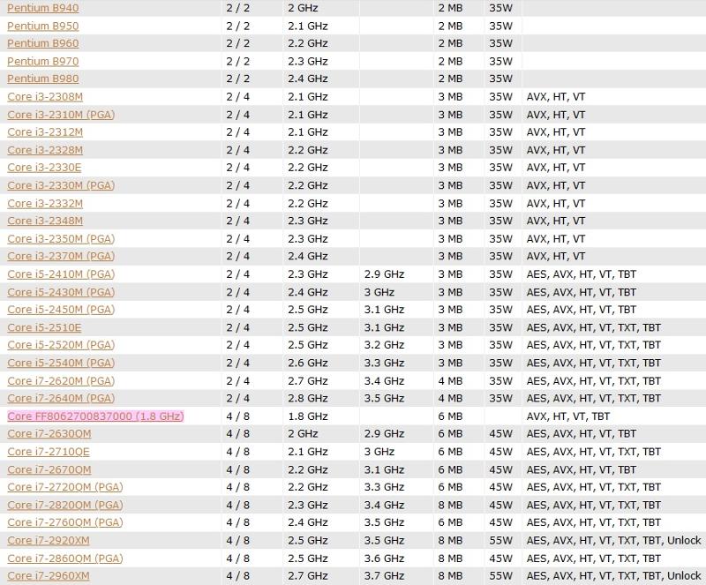Select features text for Core i7-2960XM

(x=613, y=575)
